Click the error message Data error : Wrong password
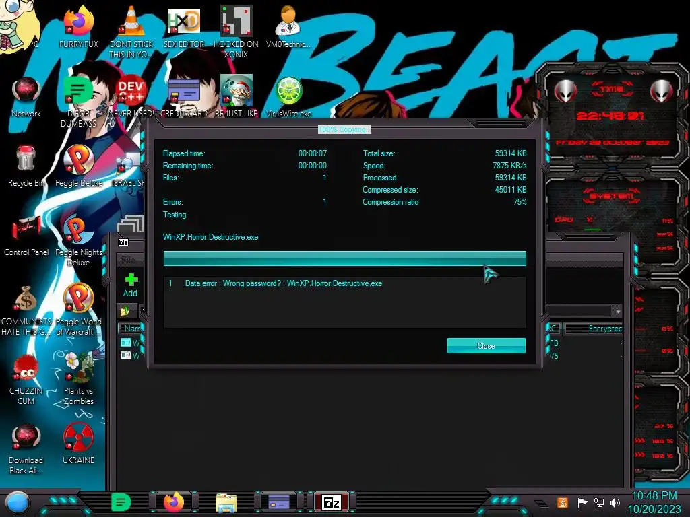This screenshot has width=690, height=517. [x=284, y=283]
